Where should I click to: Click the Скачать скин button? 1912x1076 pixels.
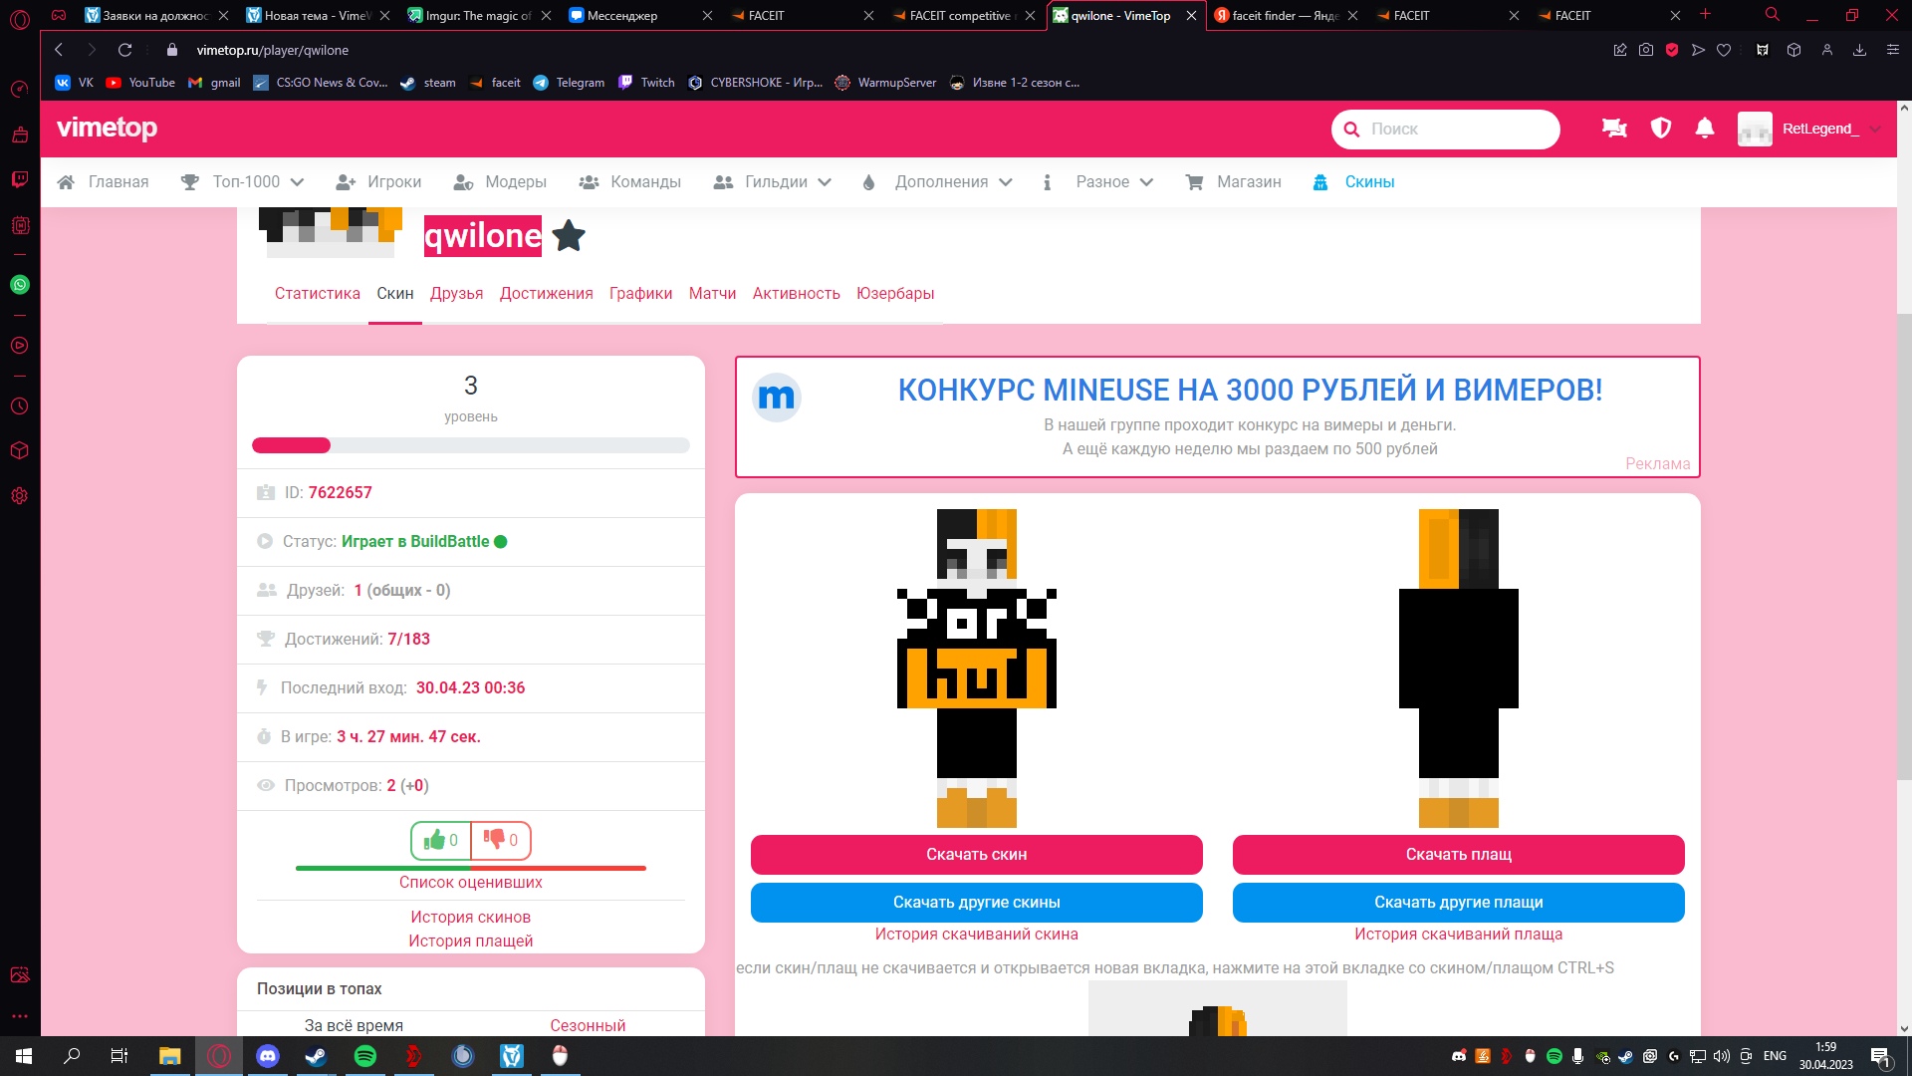point(976,855)
